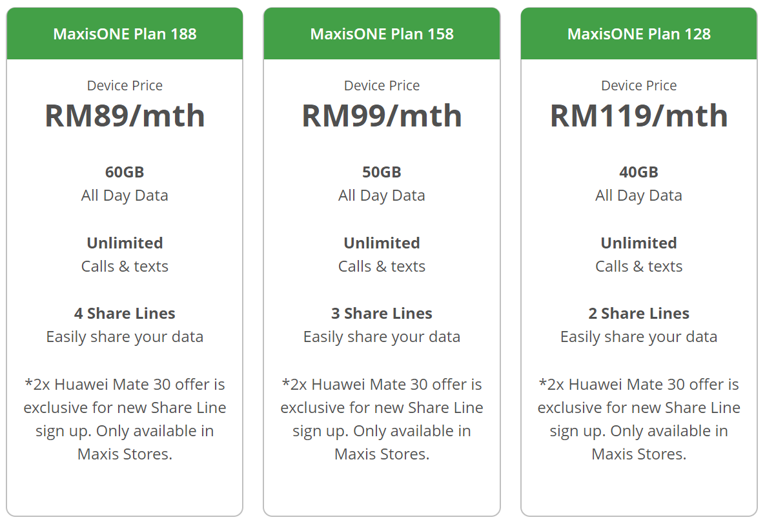The height and width of the screenshot is (524, 765).
Task: Click the RM89/mth device price
Action: point(125,116)
